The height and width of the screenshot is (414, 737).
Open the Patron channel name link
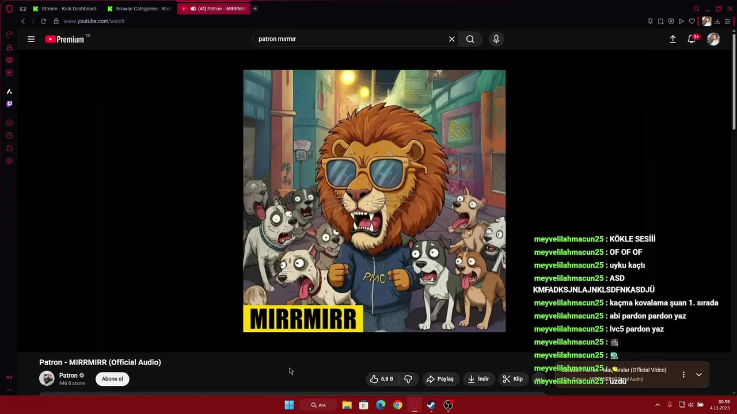click(x=68, y=375)
